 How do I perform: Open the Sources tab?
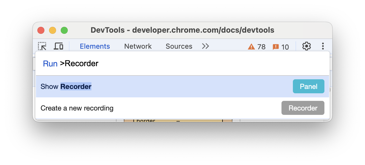[x=179, y=46]
